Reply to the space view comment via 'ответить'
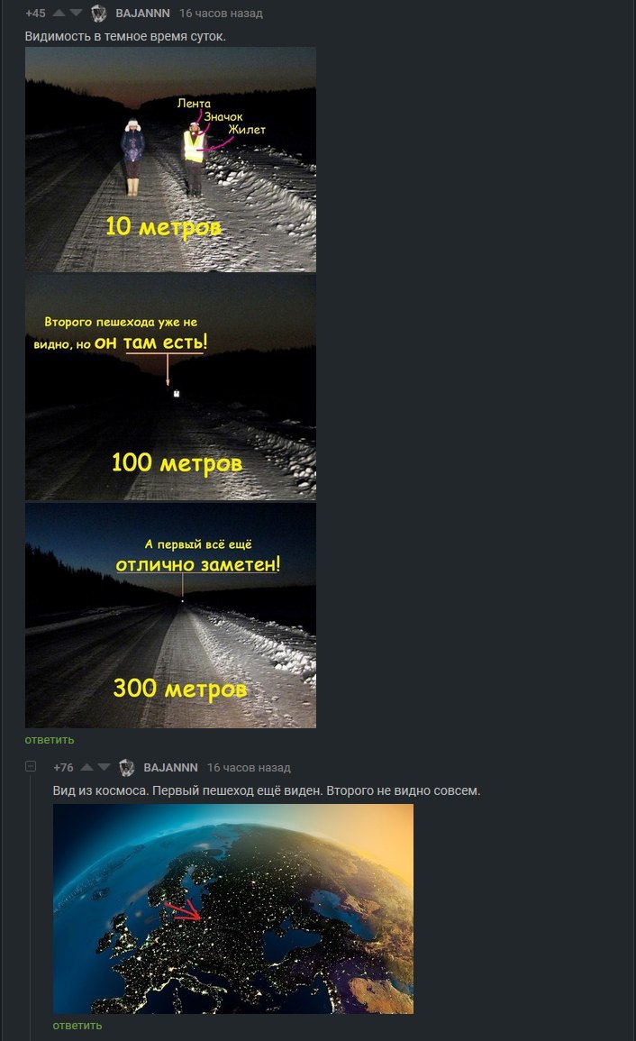636x1041 pixels. (77, 1025)
